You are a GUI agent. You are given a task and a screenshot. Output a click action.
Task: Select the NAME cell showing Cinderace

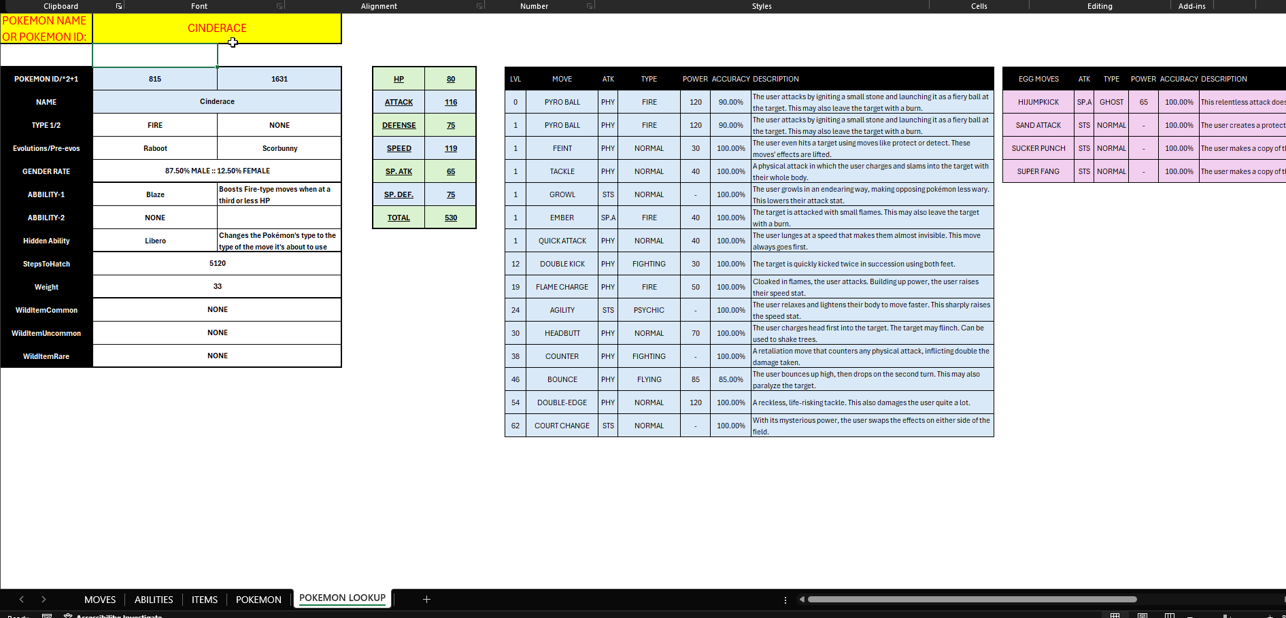pos(217,101)
